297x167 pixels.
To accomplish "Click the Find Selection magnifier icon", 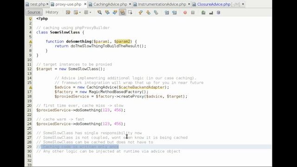I will tap(99, 13).
